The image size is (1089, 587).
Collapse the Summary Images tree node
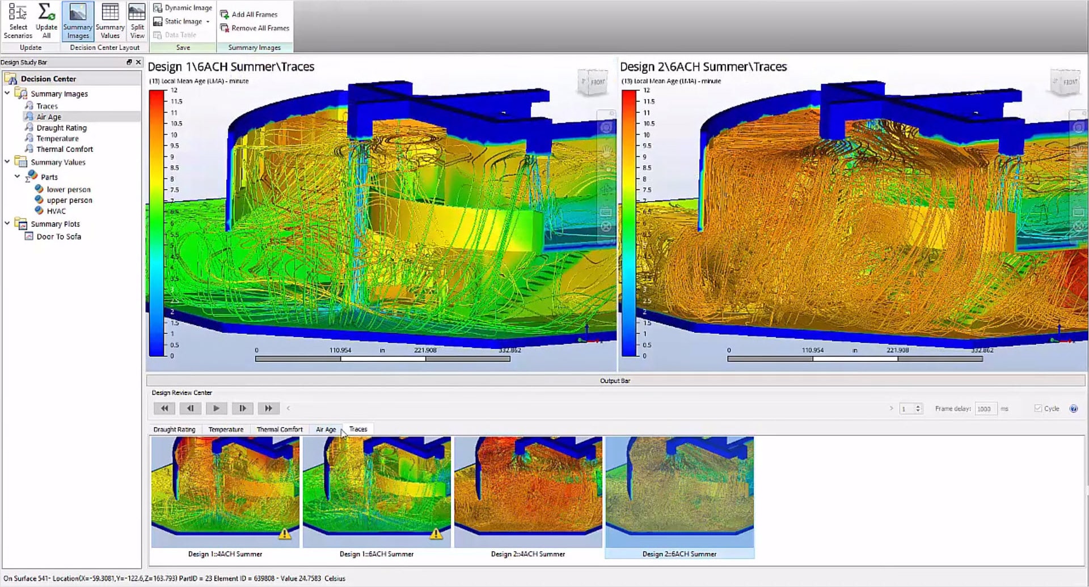pos(7,93)
